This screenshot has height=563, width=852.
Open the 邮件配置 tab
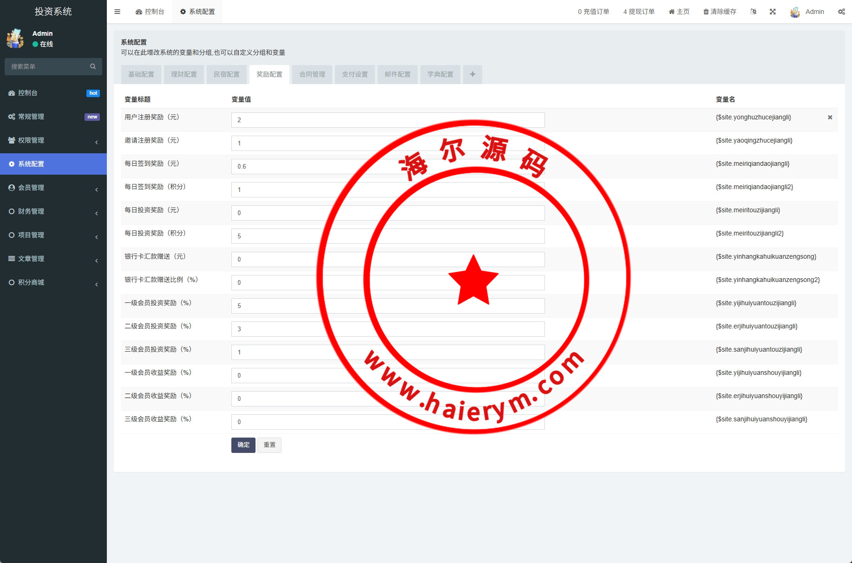398,74
